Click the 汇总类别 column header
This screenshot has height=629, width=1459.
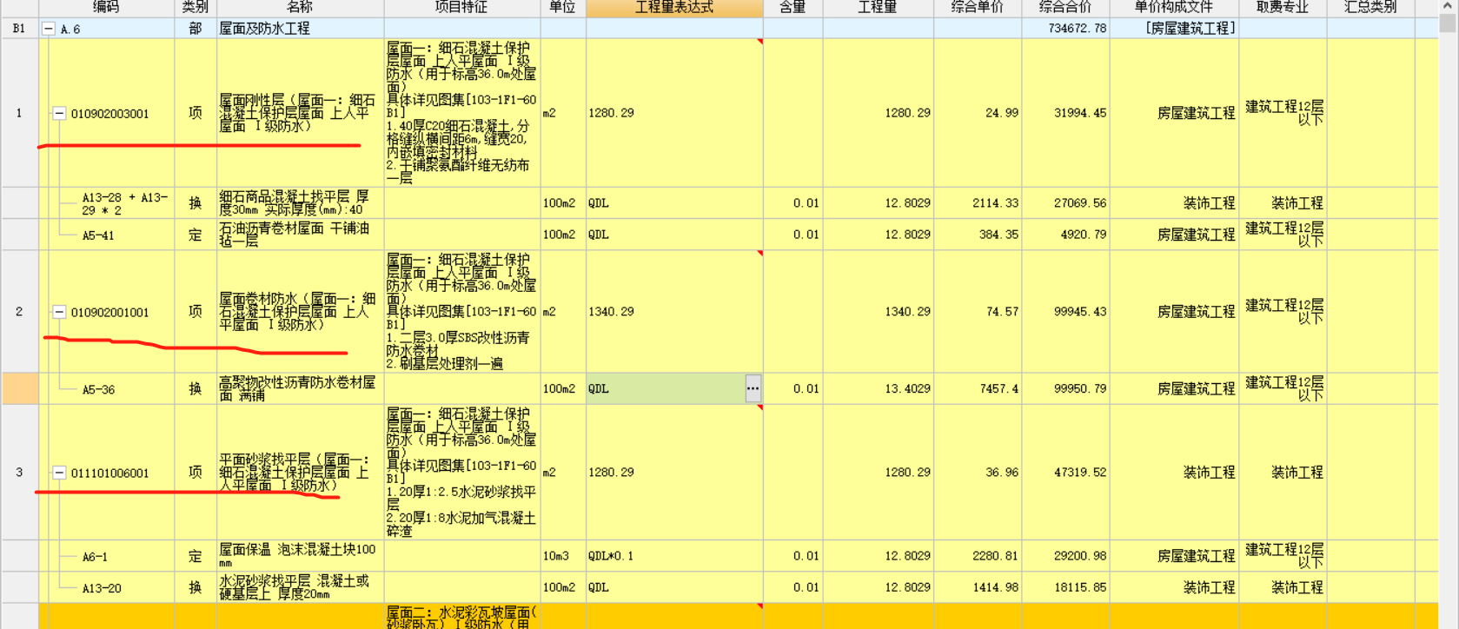coord(1370,8)
